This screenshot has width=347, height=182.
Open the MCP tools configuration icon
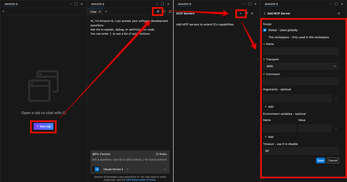click(x=158, y=11)
